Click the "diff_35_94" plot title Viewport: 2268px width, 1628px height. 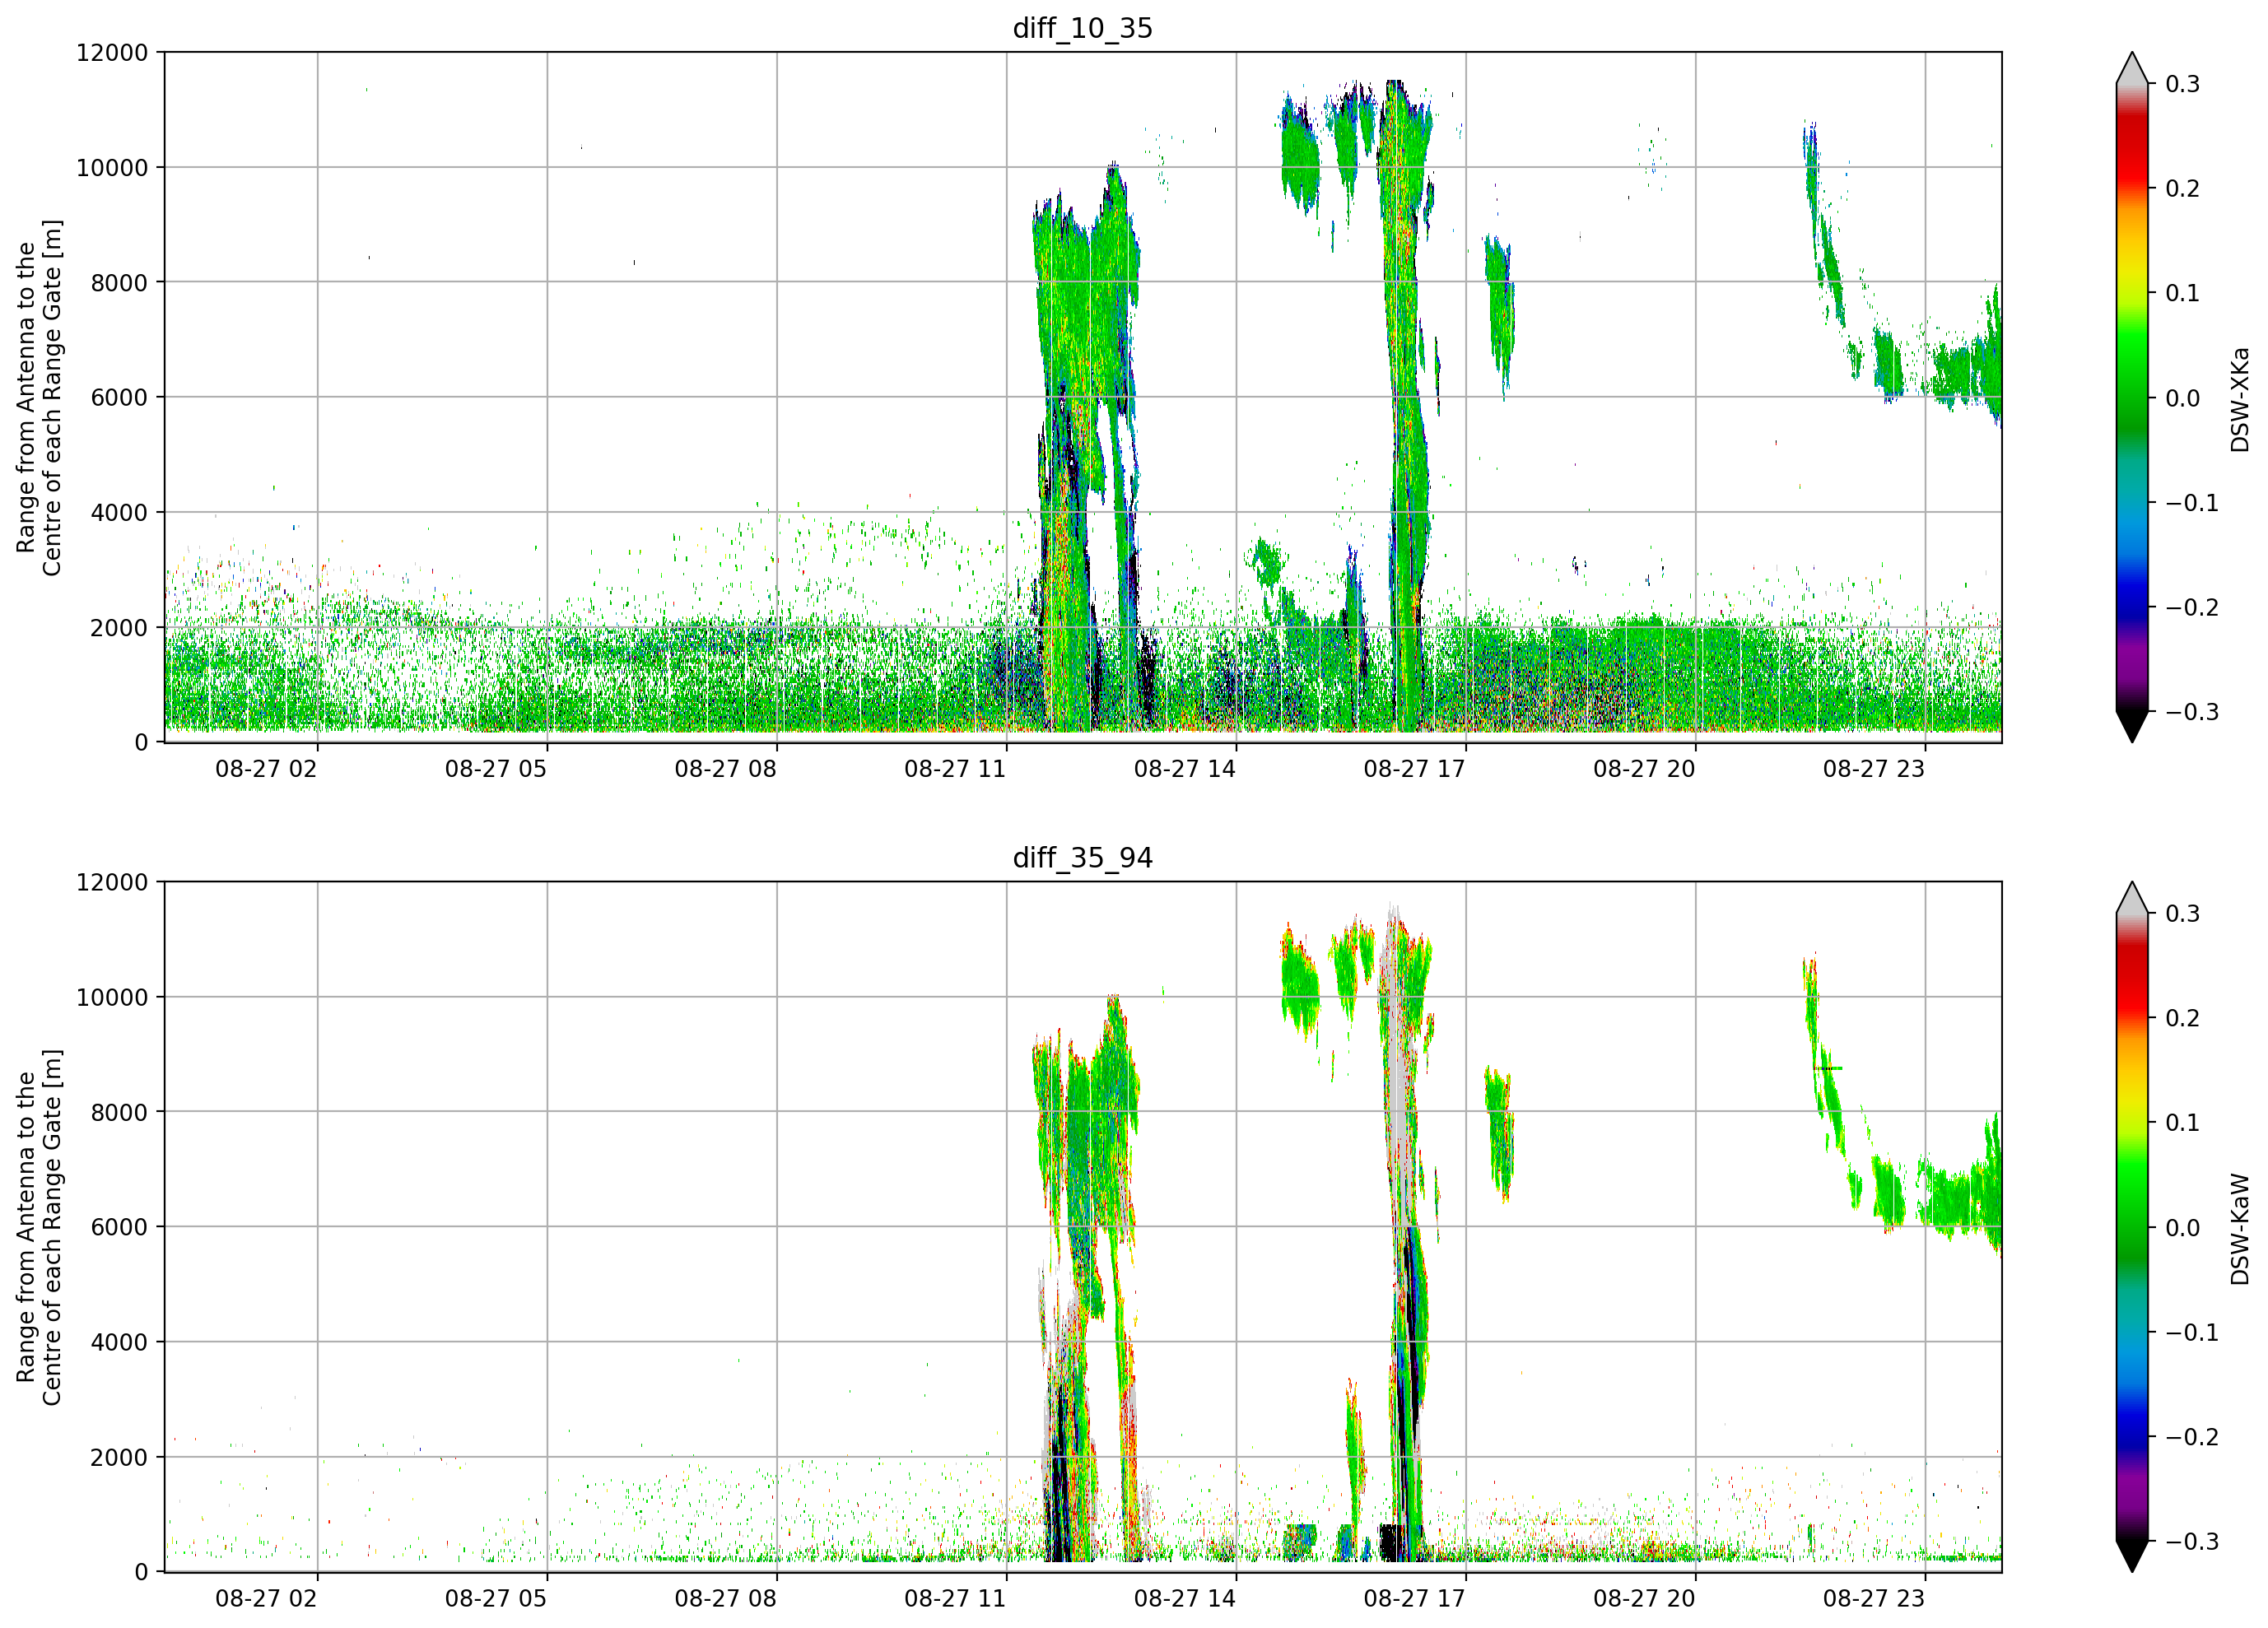[x=1082, y=858]
